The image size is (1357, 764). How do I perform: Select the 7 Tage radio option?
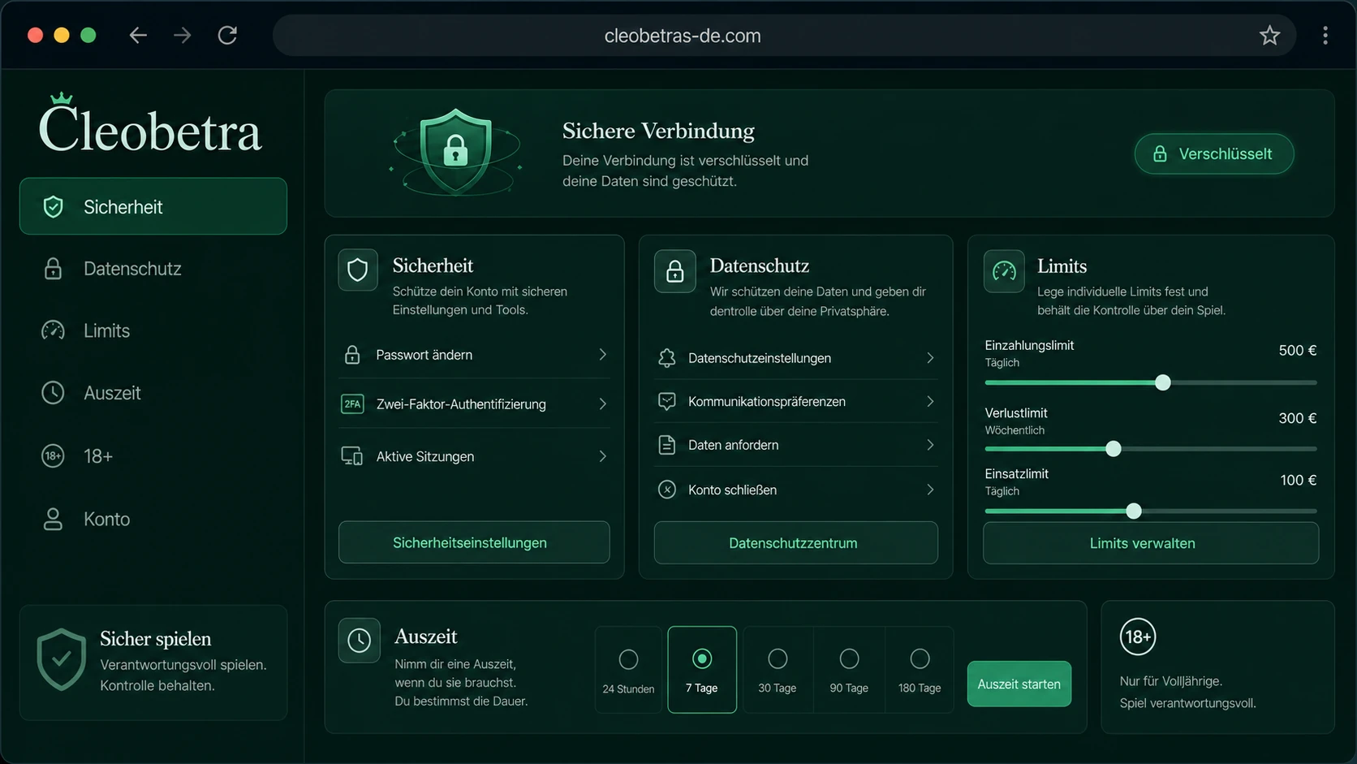tap(702, 658)
